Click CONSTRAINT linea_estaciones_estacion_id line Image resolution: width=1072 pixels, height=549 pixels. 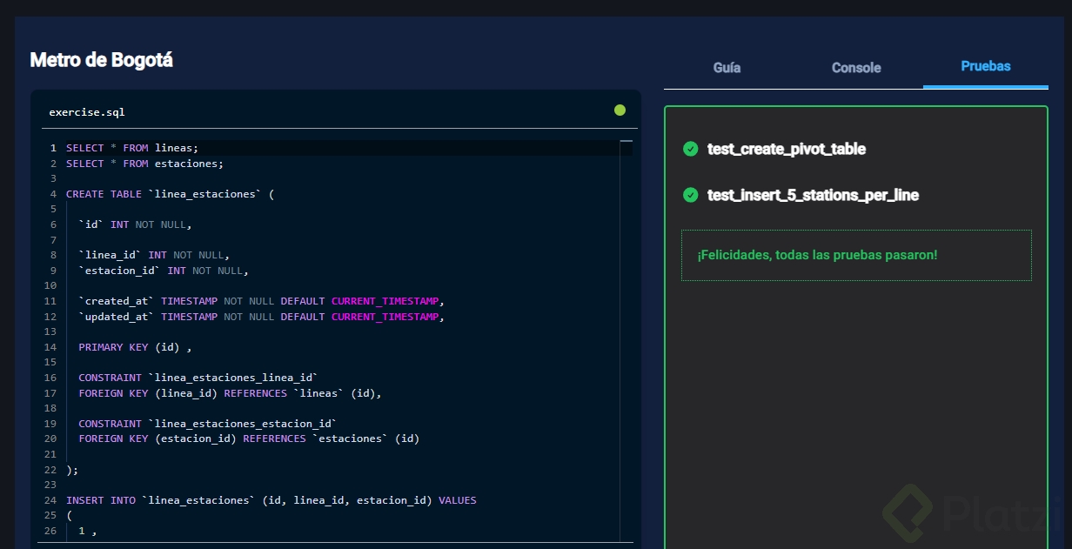208,424
